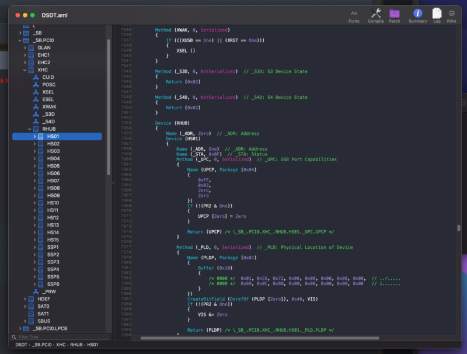Image resolution: width=467 pixels, height=354 pixels.
Task: Expand the HDEF device node
Action: [25, 299]
